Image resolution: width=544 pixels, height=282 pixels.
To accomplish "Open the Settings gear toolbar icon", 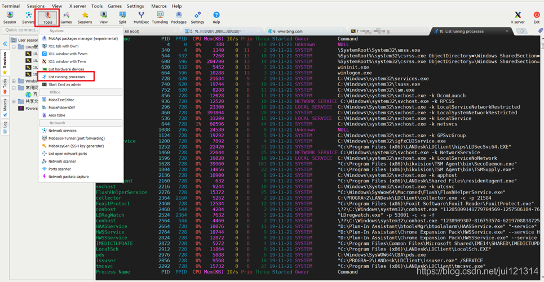I will point(197,17).
